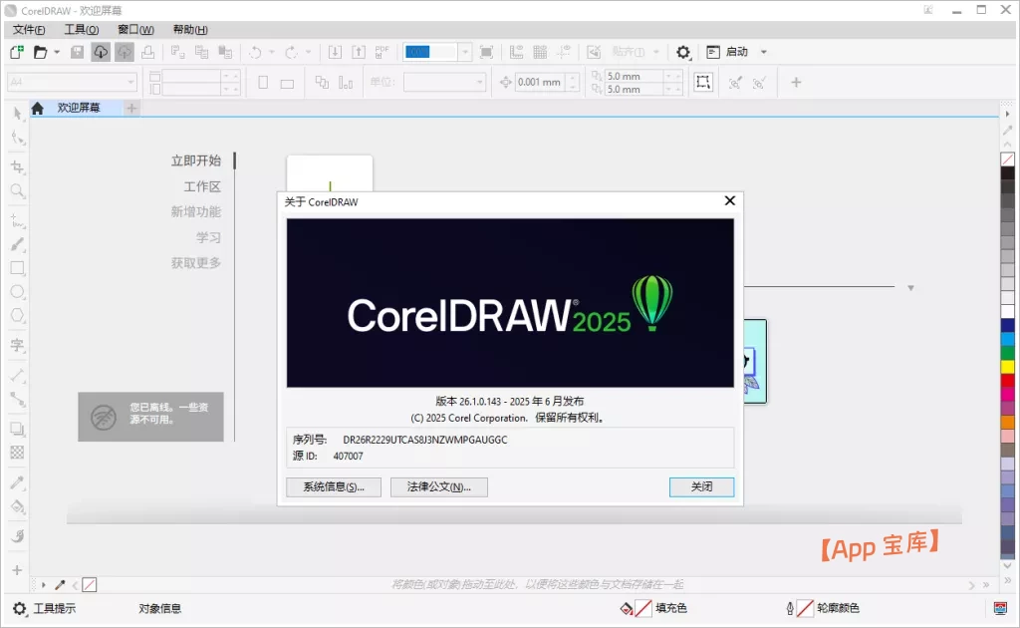Select the Crop tool in the toolbox
This screenshot has height=628, width=1020.
click(17, 166)
